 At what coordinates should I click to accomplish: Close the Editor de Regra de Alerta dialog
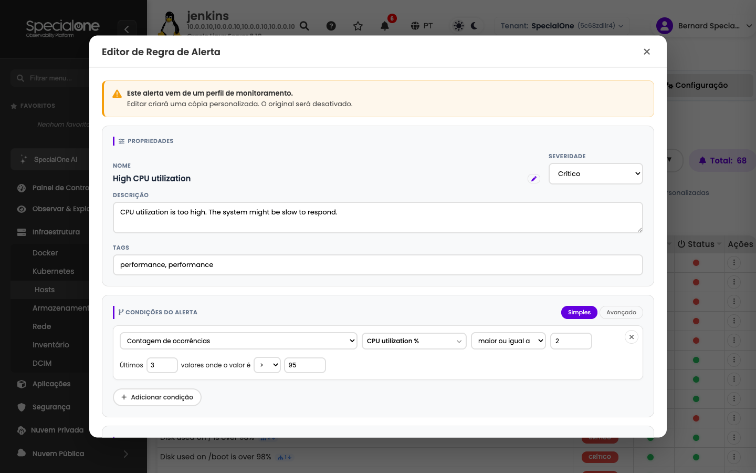pos(647,52)
